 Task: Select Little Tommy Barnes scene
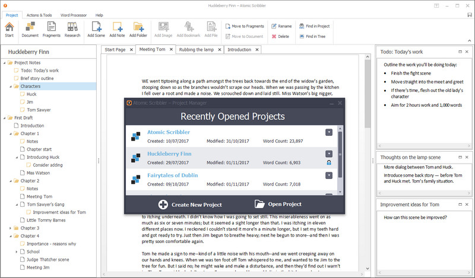coord(46,220)
